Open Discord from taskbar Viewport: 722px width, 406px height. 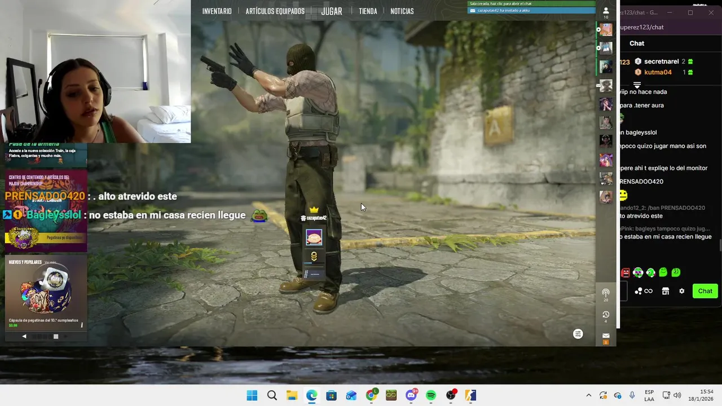[x=411, y=395]
